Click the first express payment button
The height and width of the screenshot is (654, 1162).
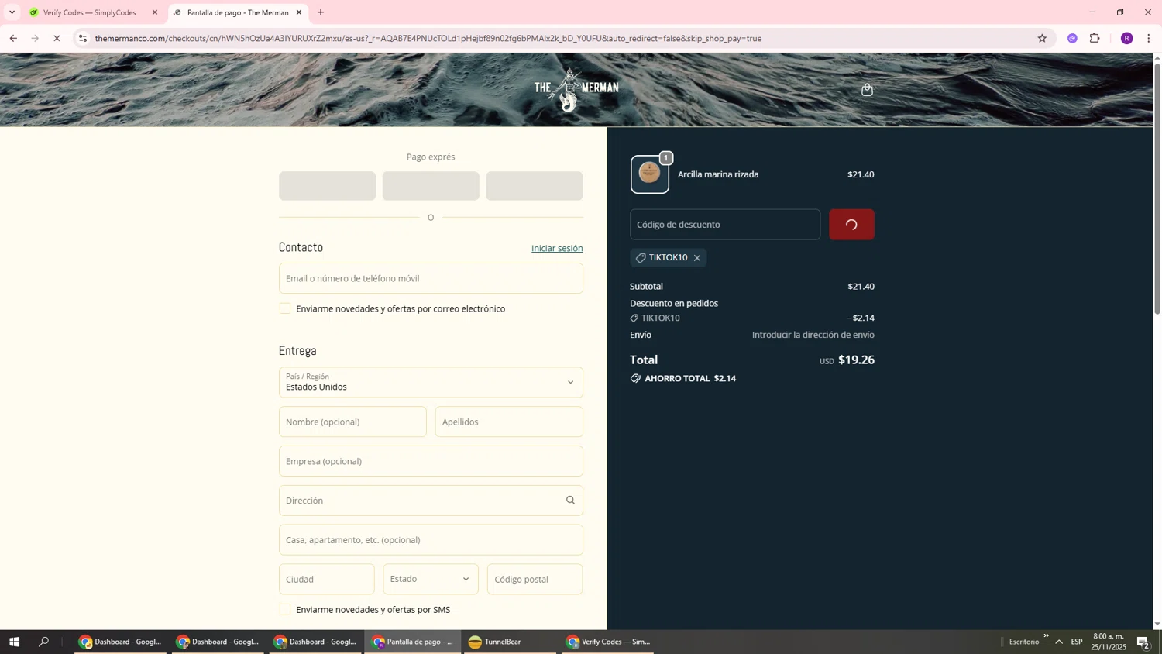[327, 186]
